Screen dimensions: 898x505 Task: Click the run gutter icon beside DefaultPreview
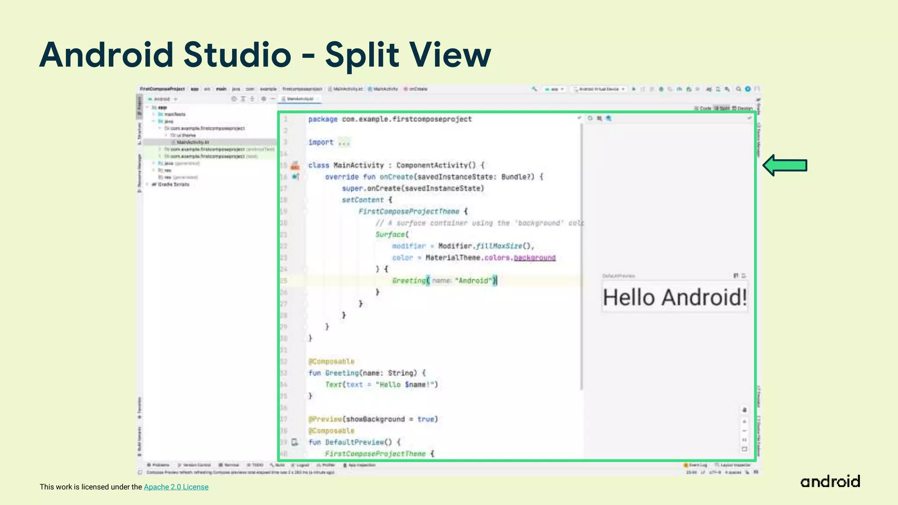click(x=295, y=442)
